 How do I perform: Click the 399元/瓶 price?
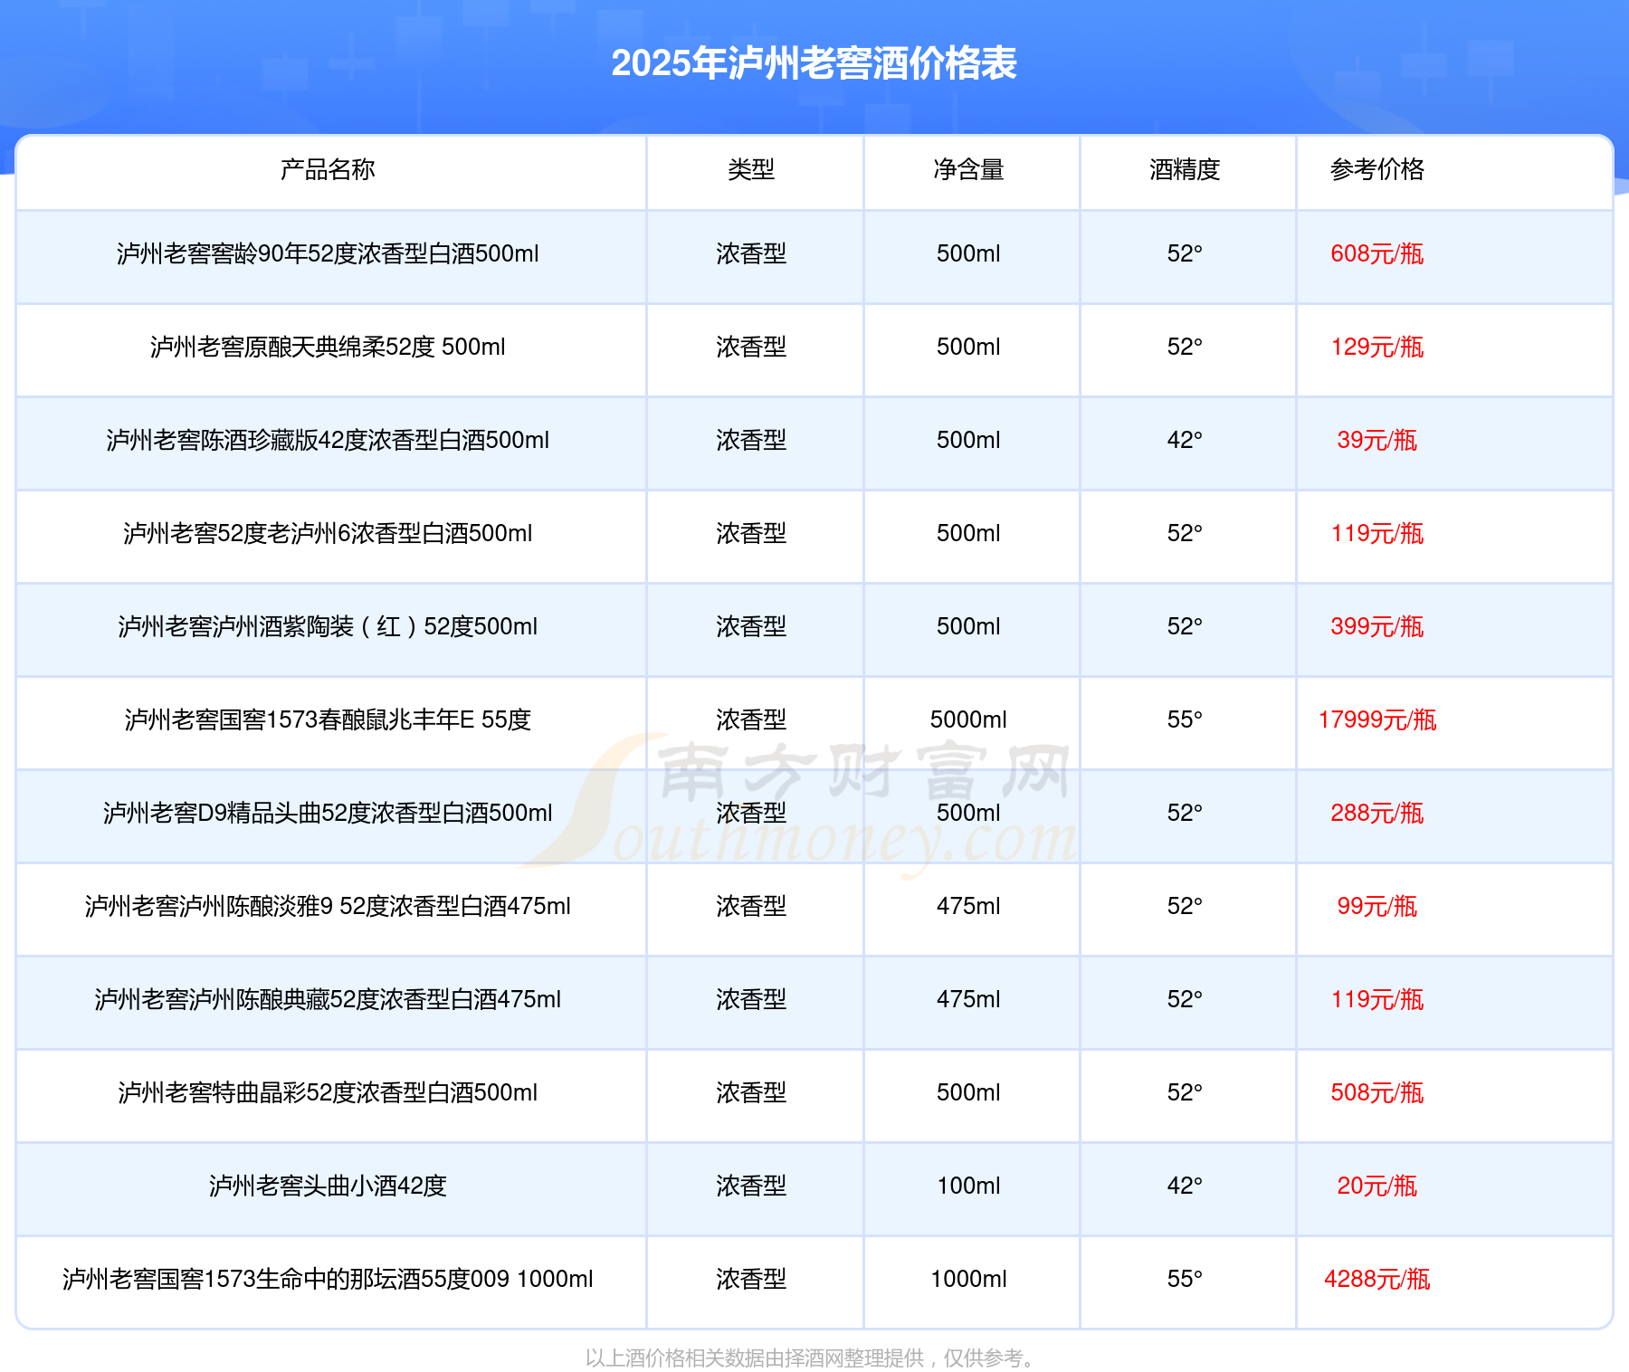pos(1377,626)
